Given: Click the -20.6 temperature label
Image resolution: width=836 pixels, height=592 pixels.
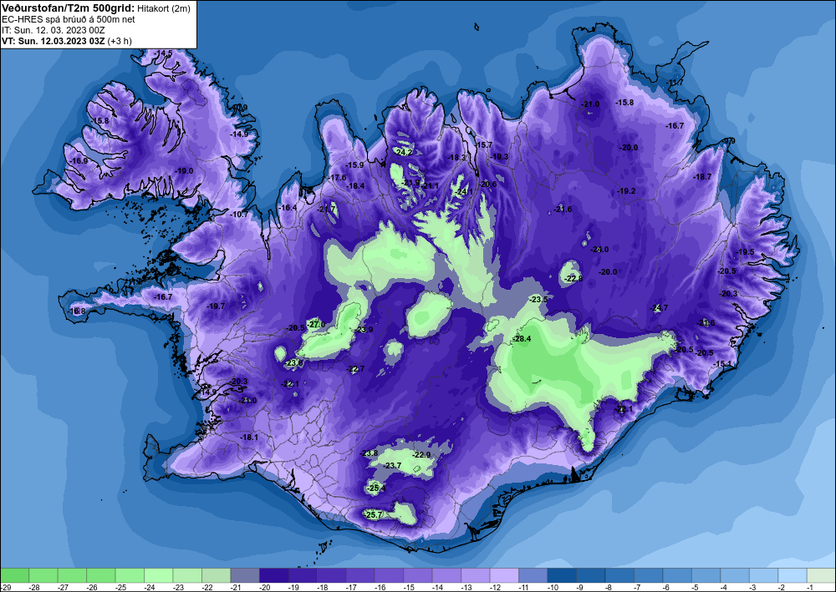Looking at the screenshot, I should pyautogui.click(x=487, y=185).
